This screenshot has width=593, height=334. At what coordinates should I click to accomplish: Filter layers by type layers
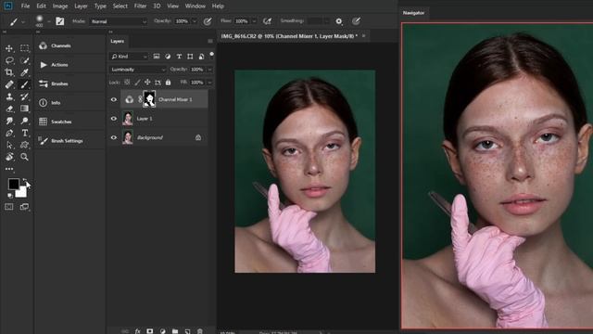[x=179, y=57]
